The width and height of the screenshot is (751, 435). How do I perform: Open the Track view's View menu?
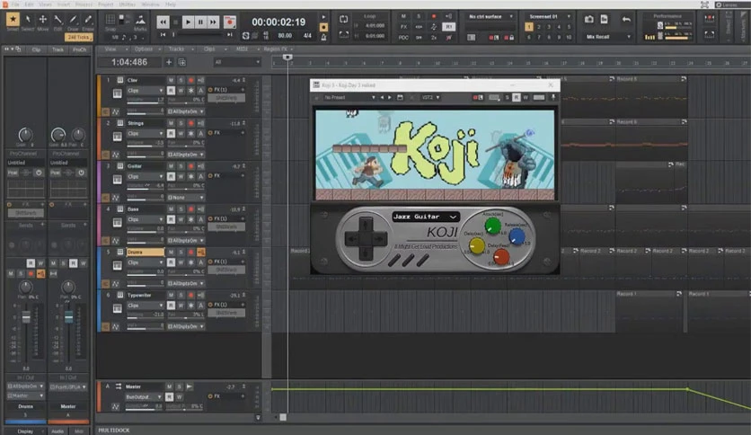click(x=110, y=49)
